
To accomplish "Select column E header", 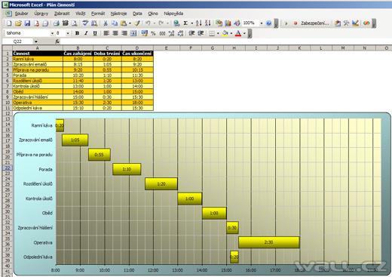I will tap(167, 48).
